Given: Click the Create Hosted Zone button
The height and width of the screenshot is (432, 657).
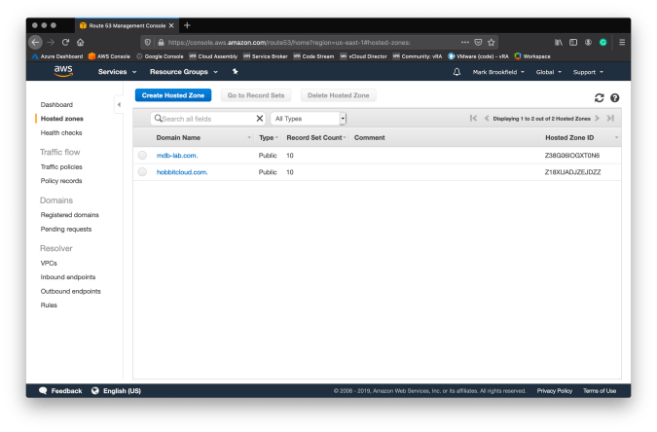Looking at the screenshot, I should coord(172,95).
